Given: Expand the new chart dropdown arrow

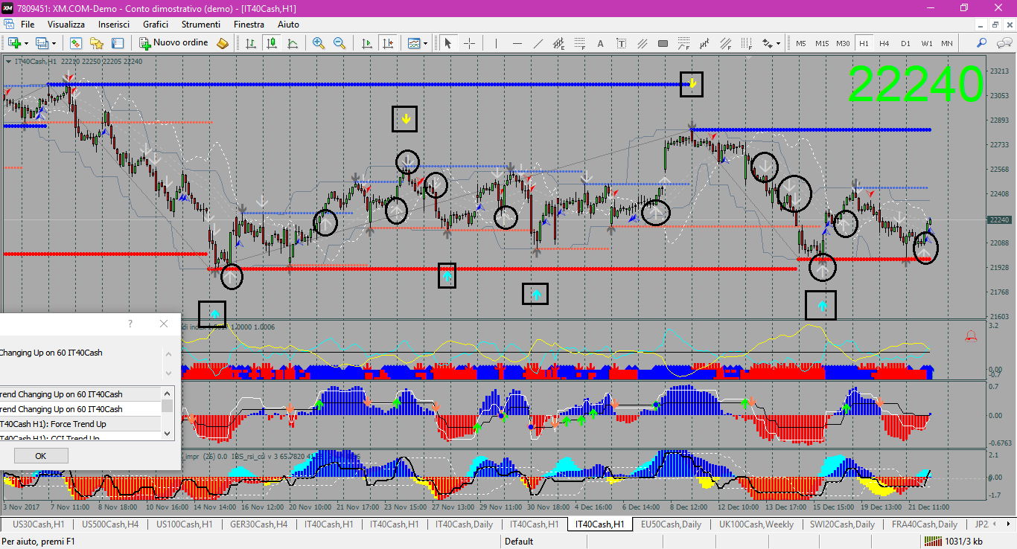Looking at the screenshot, I should (x=26, y=43).
